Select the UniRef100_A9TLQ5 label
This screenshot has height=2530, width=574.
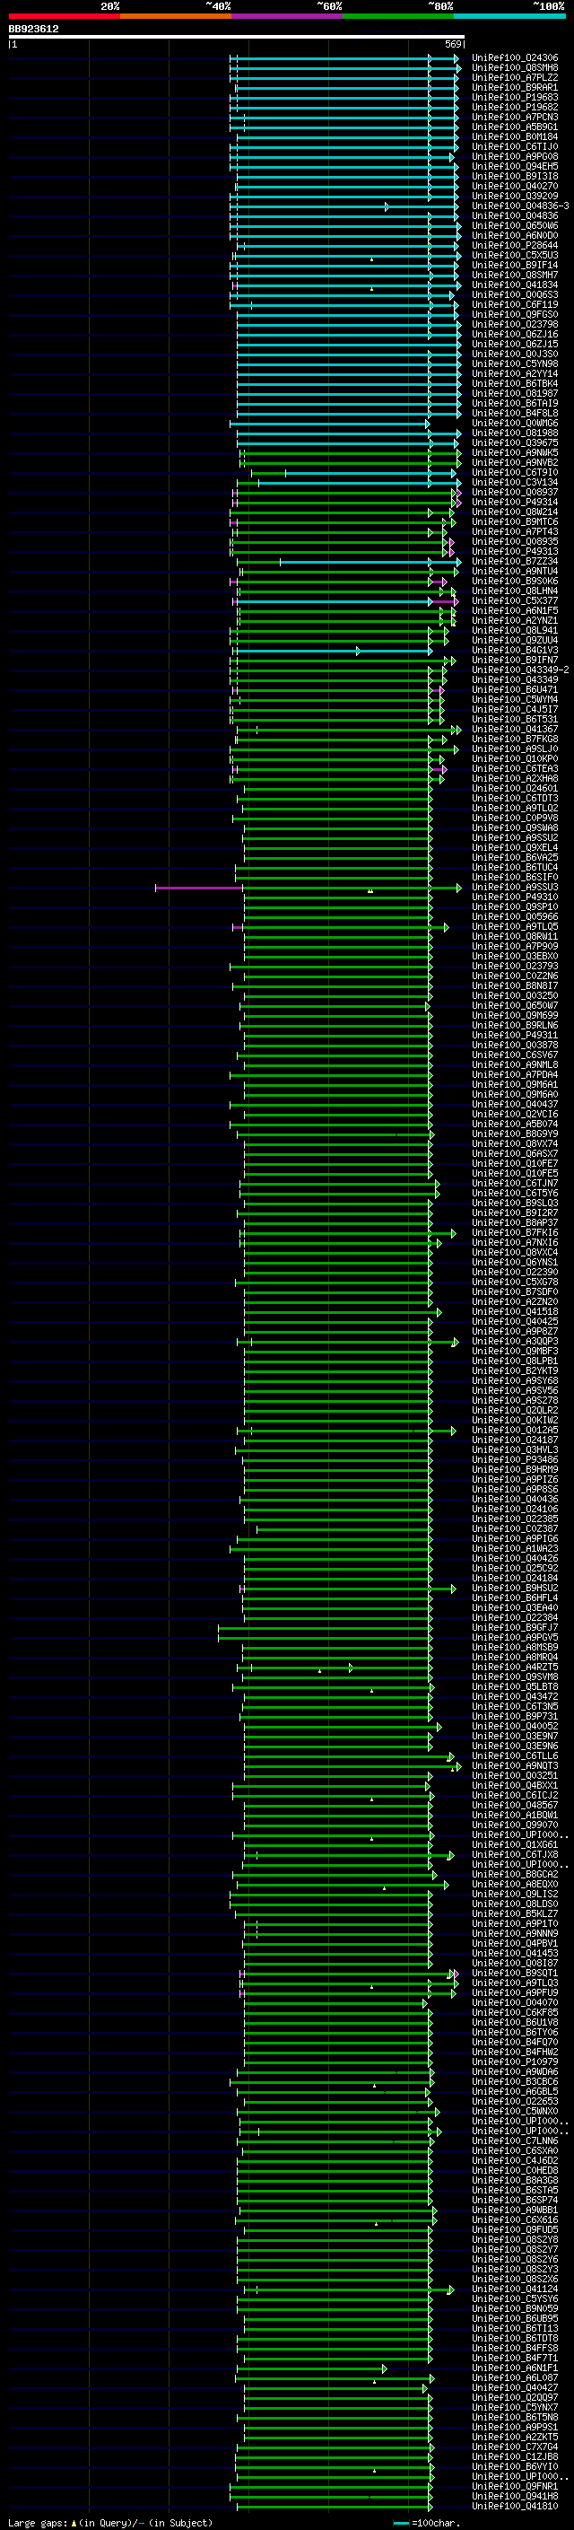[515, 927]
